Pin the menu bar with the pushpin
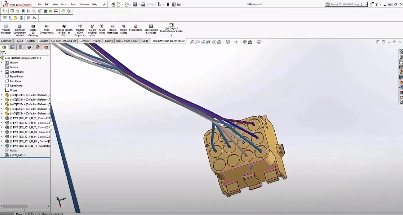This screenshot has width=403, height=215. click(x=104, y=4)
